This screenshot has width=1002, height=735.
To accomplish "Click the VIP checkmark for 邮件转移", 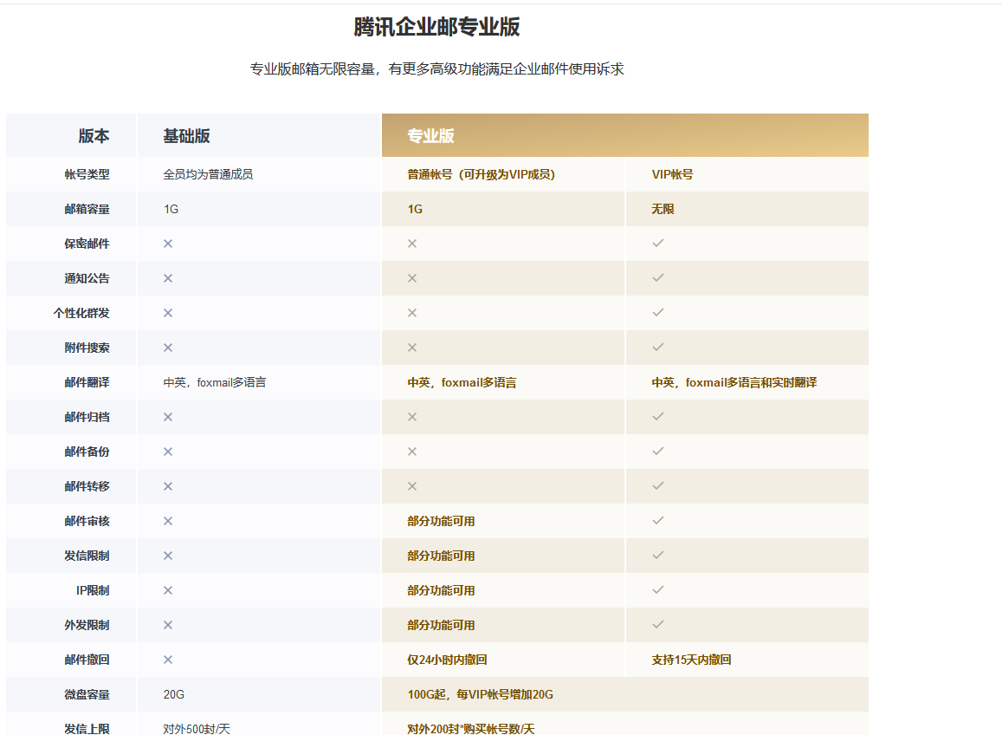I will tap(658, 486).
